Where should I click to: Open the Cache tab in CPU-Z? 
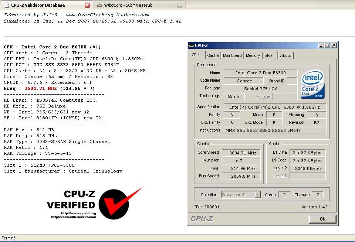point(213,55)
